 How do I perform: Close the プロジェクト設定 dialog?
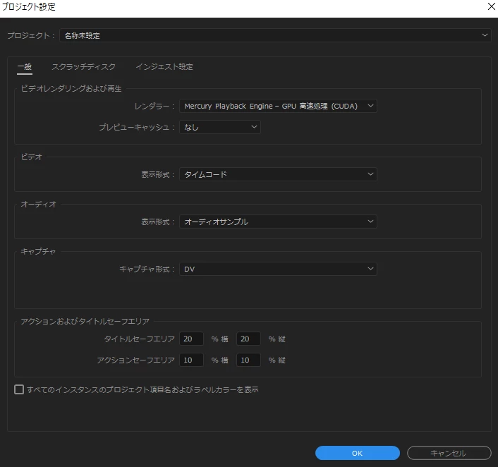(x=492, y=6)
